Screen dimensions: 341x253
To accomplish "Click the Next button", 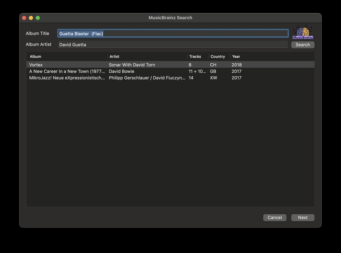I will [303, 218].
